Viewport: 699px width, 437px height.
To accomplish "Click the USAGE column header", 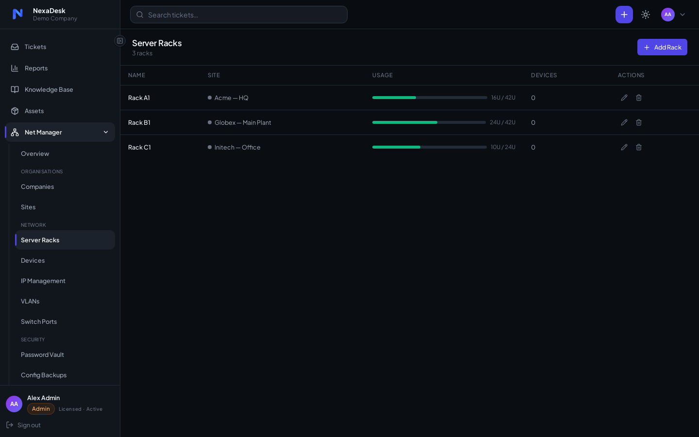I will [x=383, y=75].
